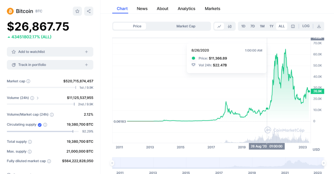Click star icon inside Add to watchlist

coord(14,52)
